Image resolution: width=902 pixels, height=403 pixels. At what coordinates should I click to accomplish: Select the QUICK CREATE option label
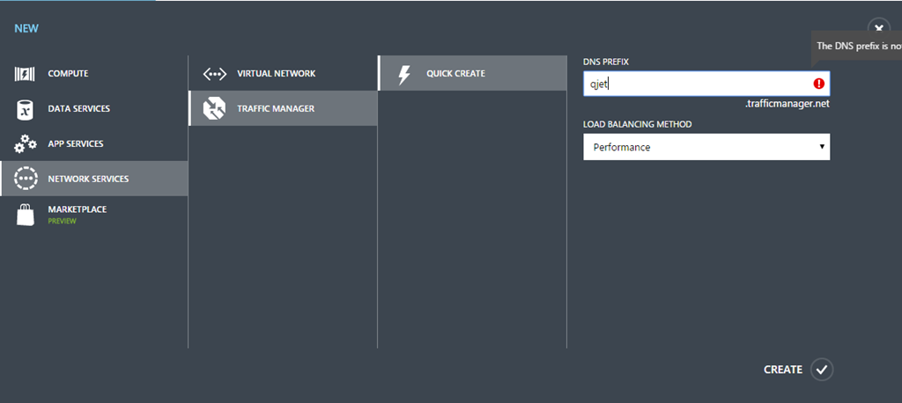tap(455, 74)
